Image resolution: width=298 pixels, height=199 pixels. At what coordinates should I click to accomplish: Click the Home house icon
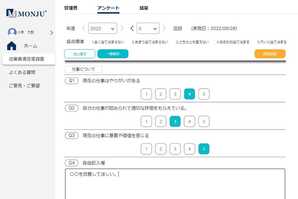[x=12, y=46]
